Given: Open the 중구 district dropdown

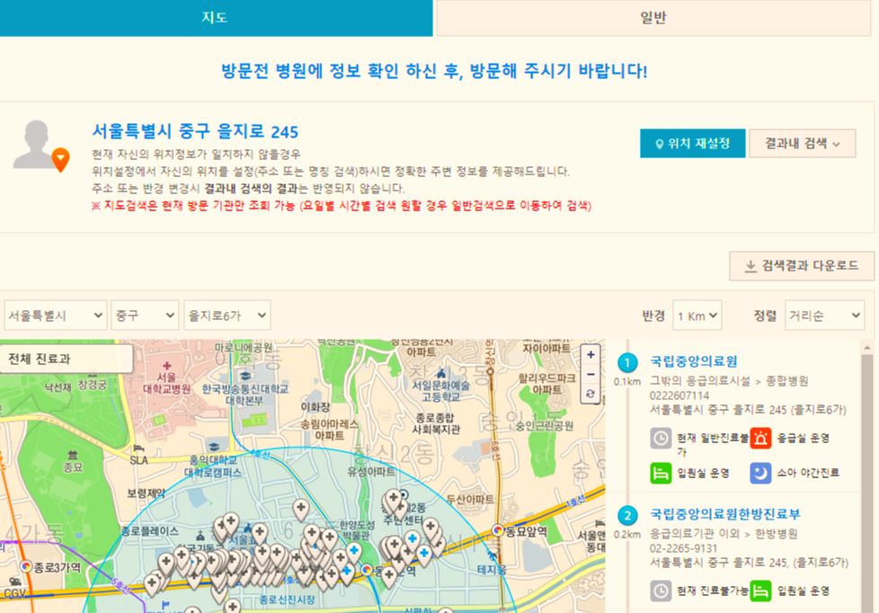Looking at the screenshot, I should pyautogui.click(x=145, y=315).
